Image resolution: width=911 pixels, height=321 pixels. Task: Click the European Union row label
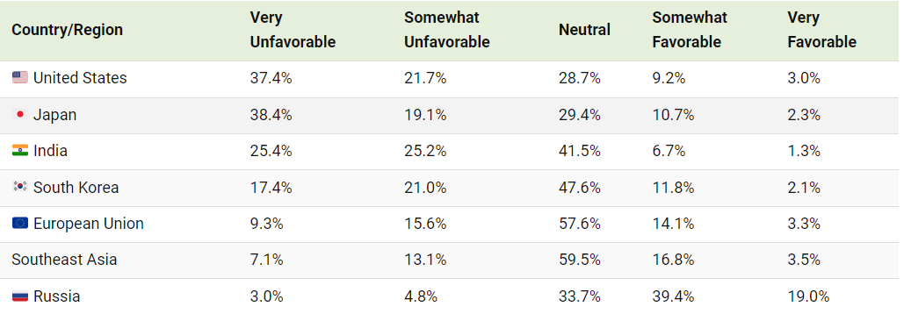click(x=89, y=224)
